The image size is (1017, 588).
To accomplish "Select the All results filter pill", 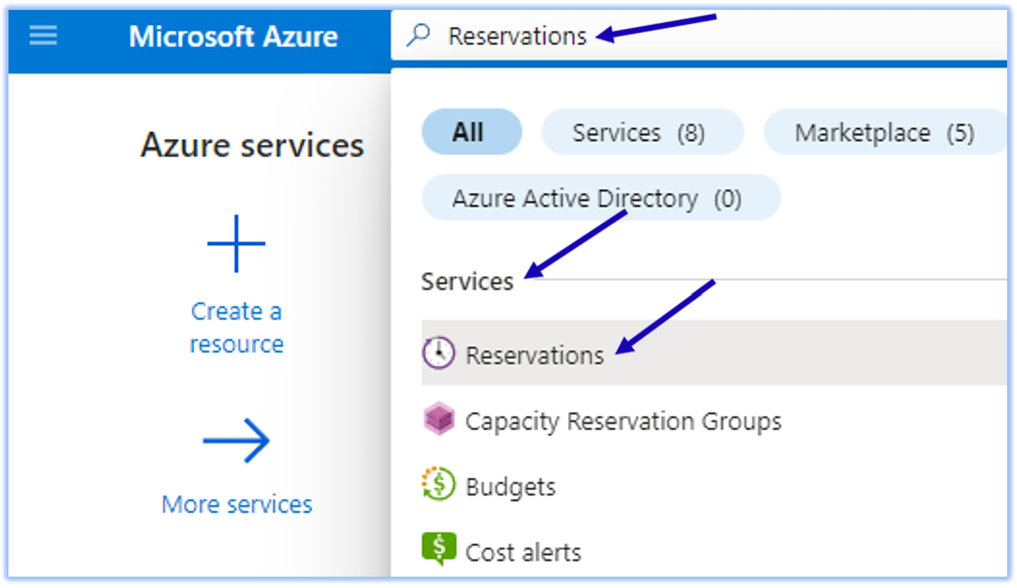I will click(471, 131).
